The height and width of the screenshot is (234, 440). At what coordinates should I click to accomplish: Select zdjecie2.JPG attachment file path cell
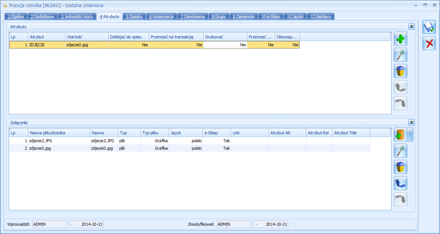(59, 141)
